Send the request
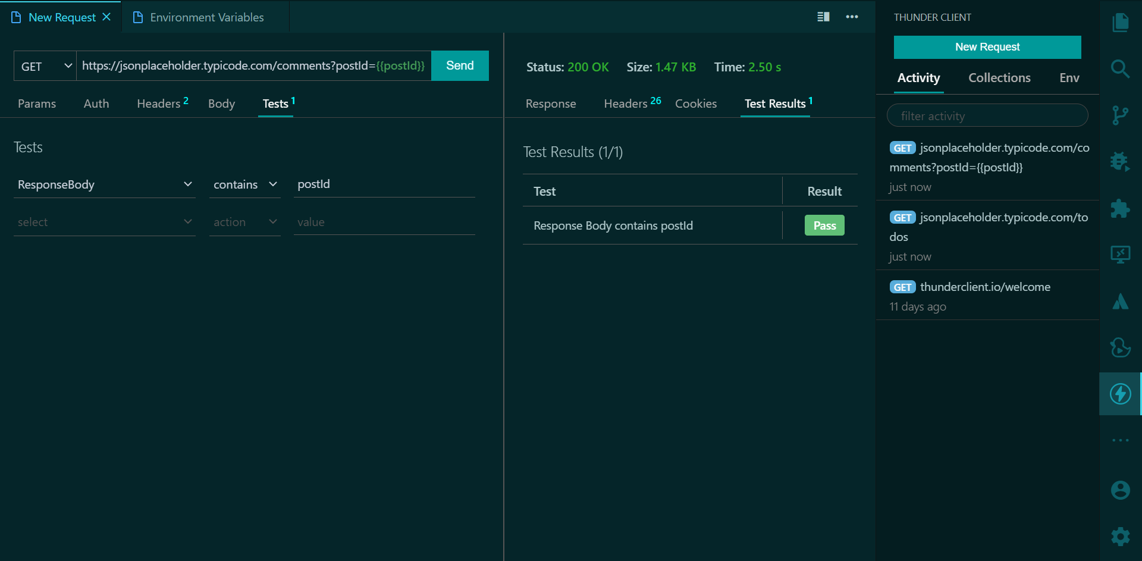The height and width of the screenshot is (561, 1142). (x=460, y=65)
